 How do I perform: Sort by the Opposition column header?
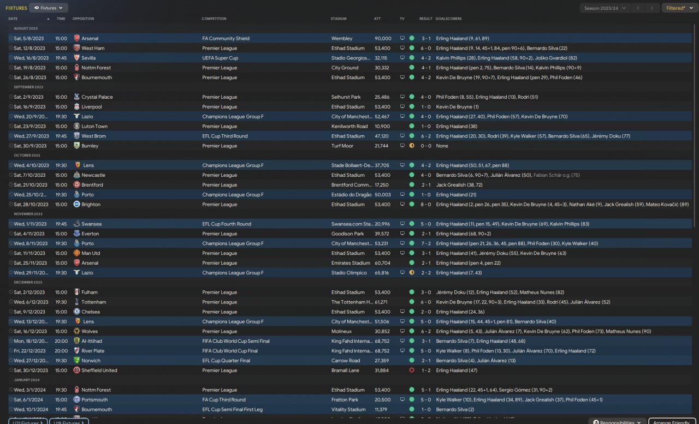(83, 19)
